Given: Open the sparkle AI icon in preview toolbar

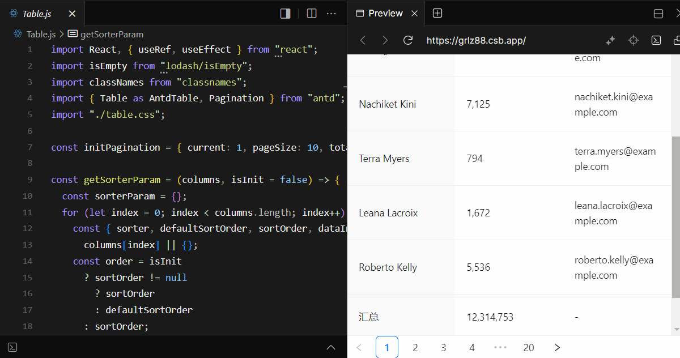Looking at the screenshot, I should click(610, 40).
